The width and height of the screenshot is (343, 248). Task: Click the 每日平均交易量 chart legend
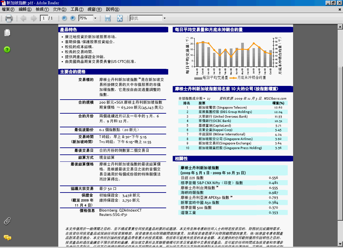[211, 78]
